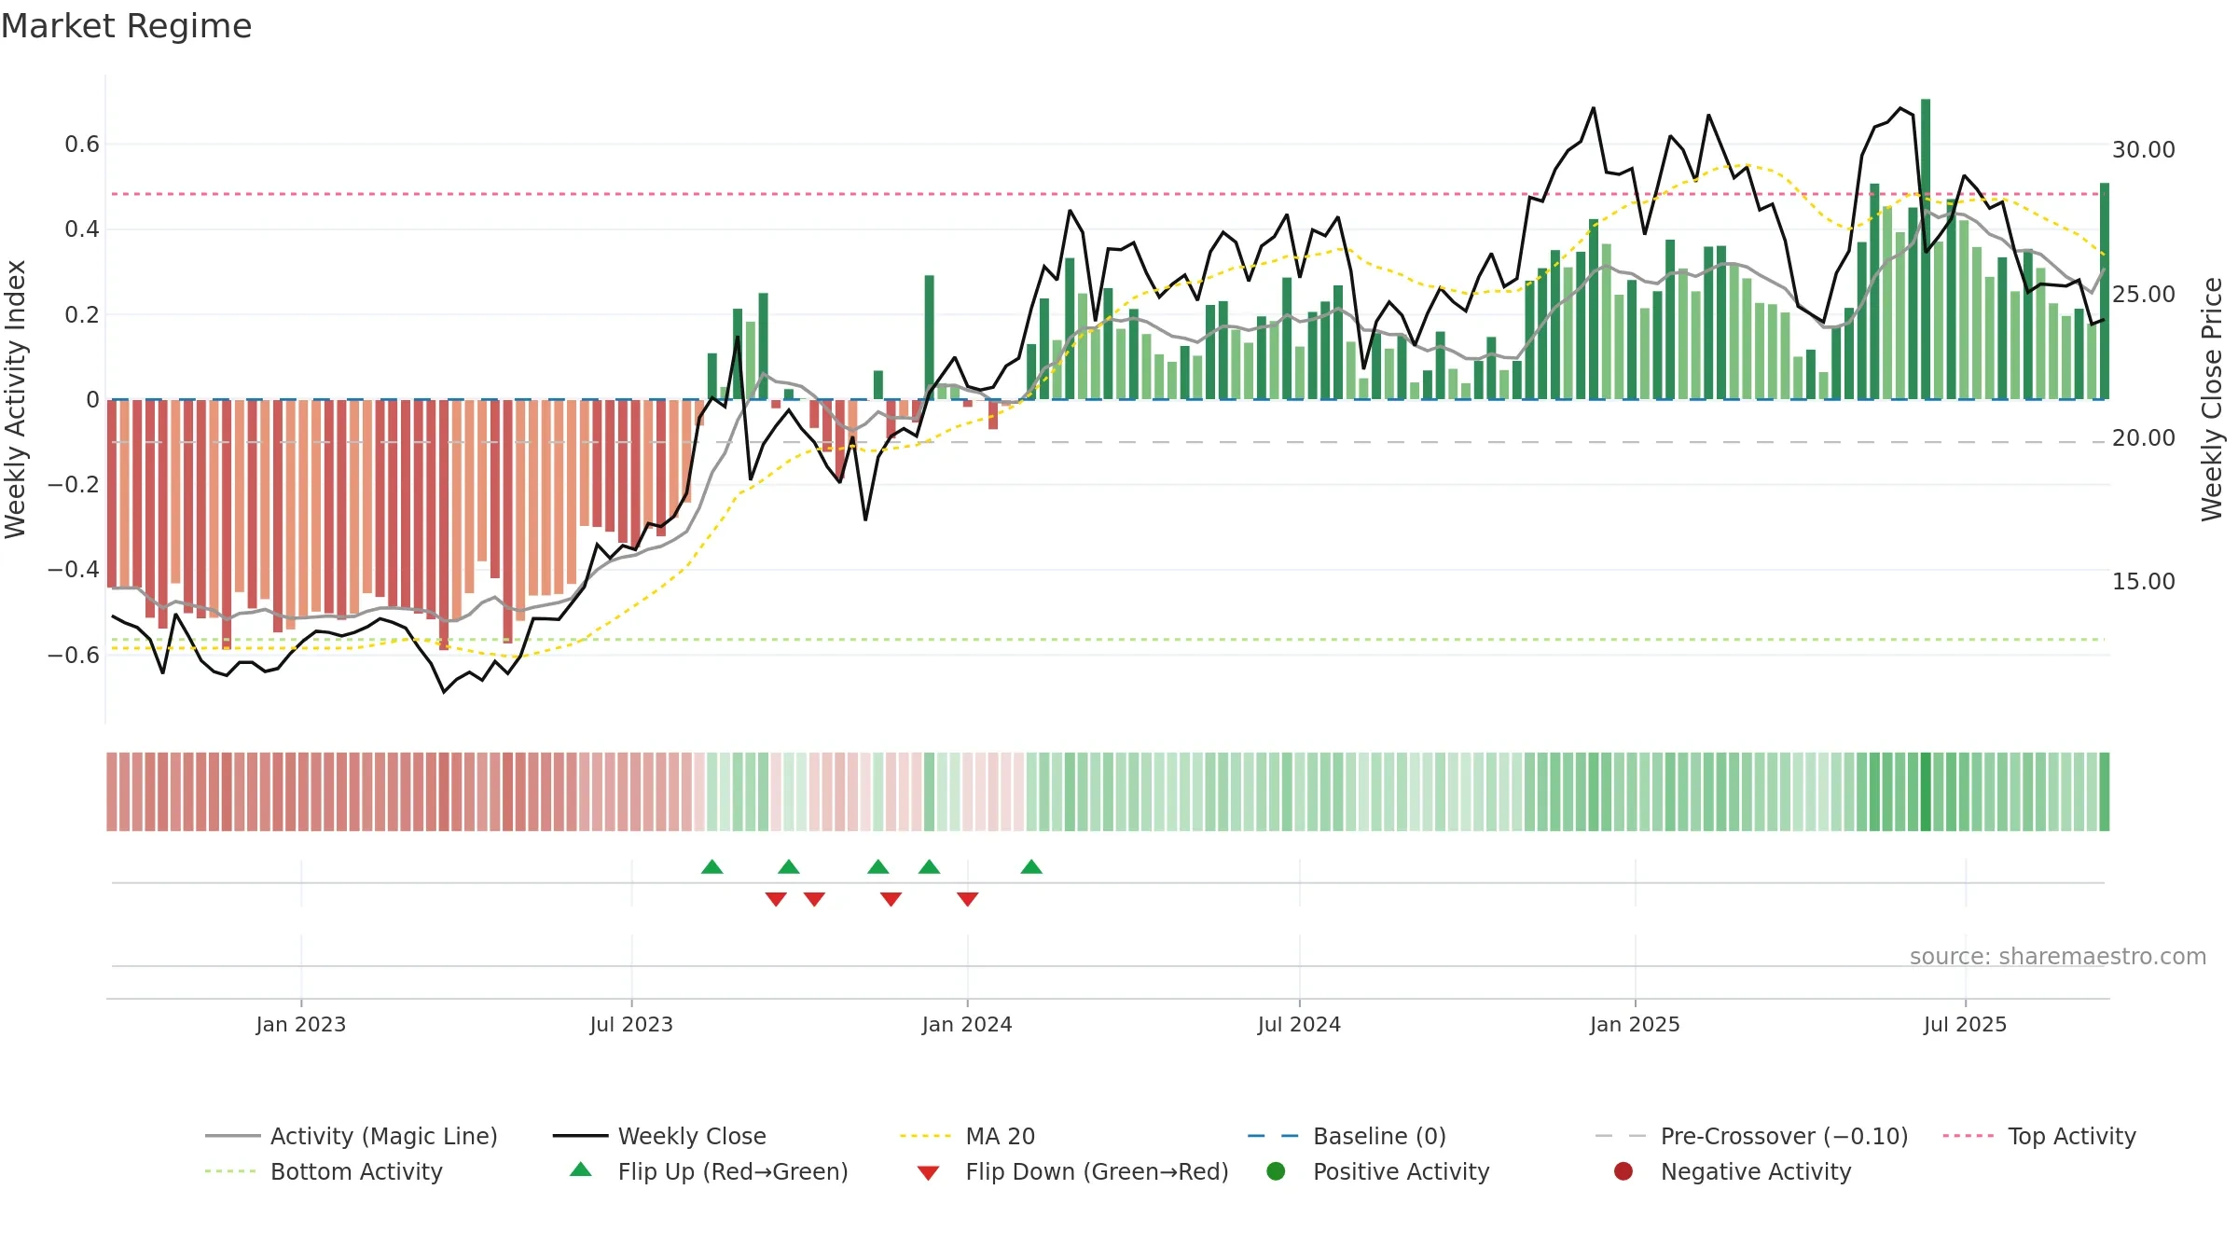Click the Jan 2023 x-axis label

point(301,1024)
